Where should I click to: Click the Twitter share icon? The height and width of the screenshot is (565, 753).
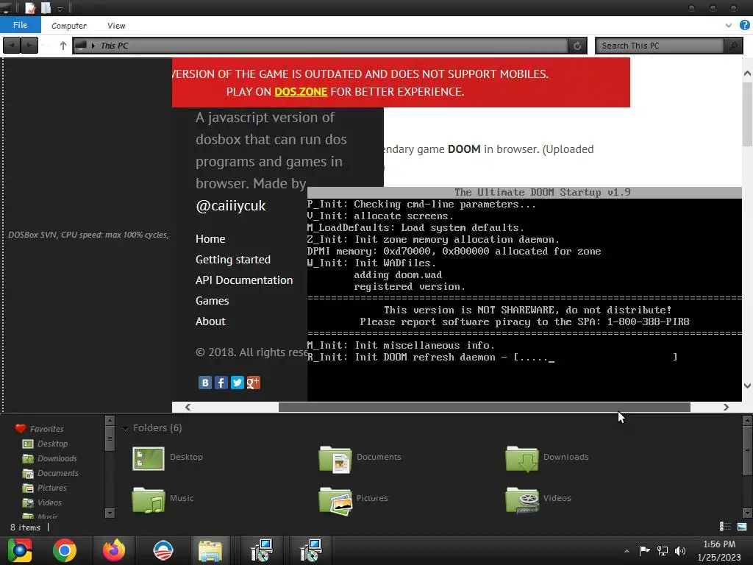pyautogui.click(x=238, y=383)
